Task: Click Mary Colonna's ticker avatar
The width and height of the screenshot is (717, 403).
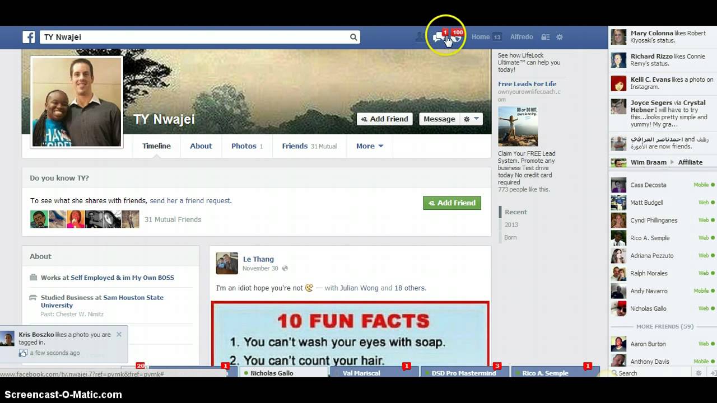Action: coord(618,37)
